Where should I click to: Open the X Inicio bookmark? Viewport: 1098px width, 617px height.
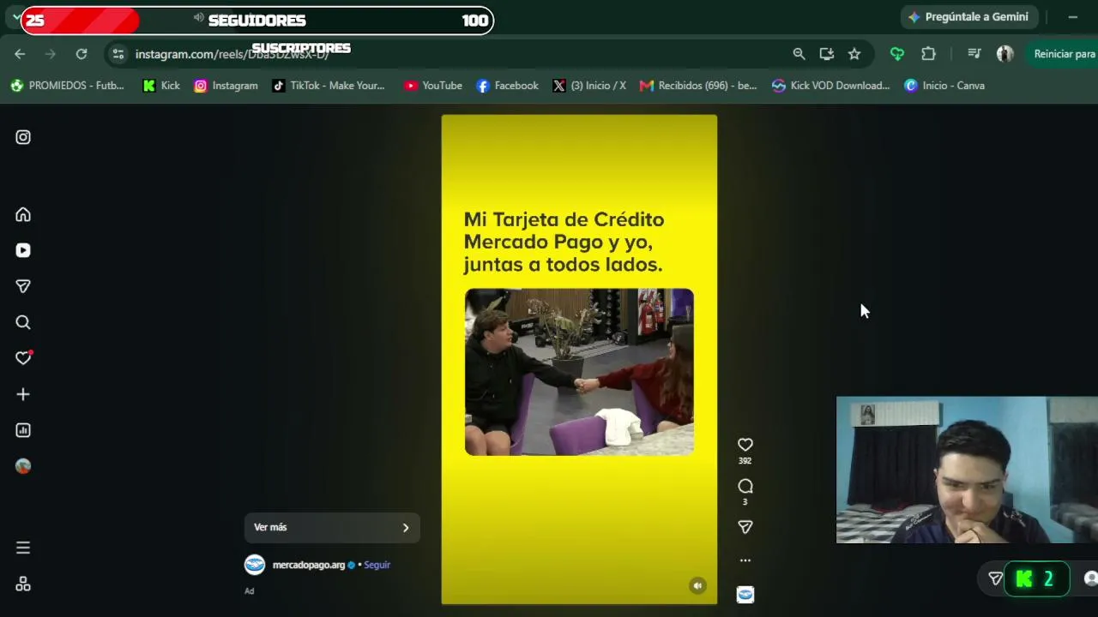coord(589,86)
